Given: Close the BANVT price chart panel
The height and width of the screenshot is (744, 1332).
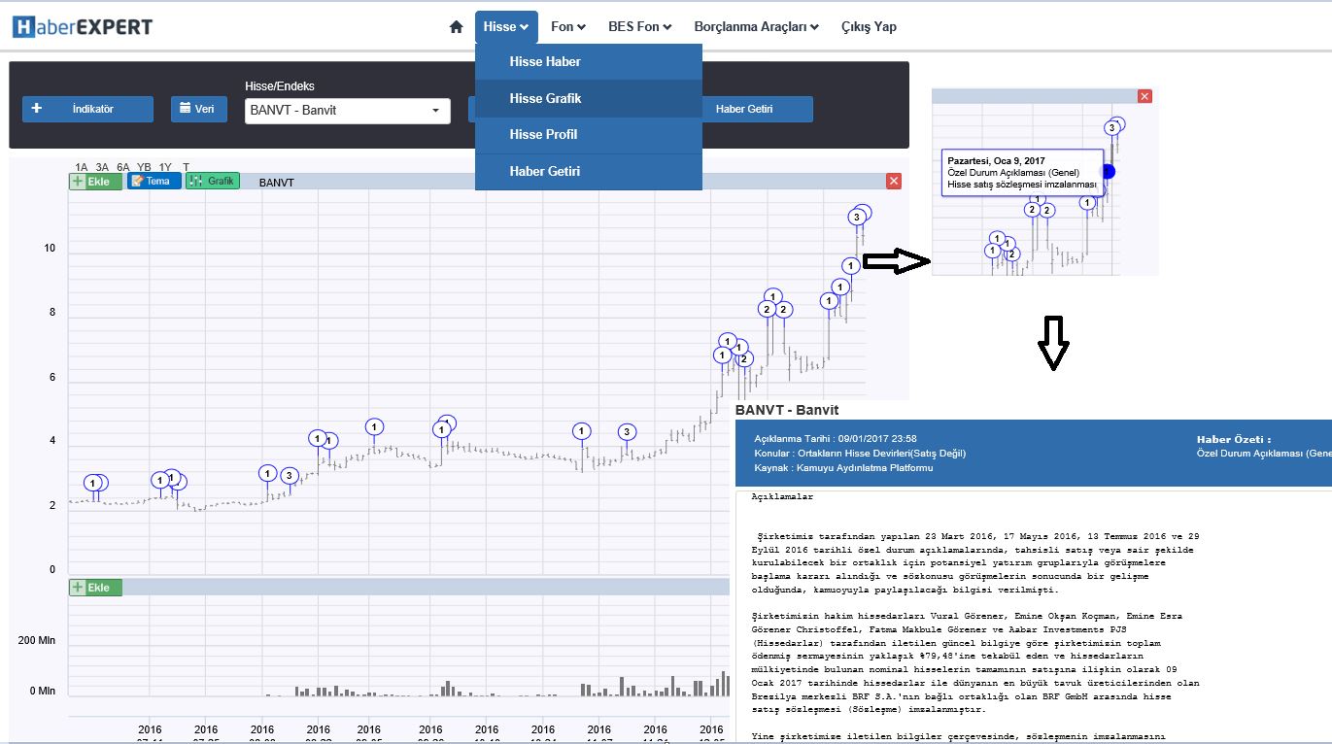Looking at the screenshot, I should point(894,182).
